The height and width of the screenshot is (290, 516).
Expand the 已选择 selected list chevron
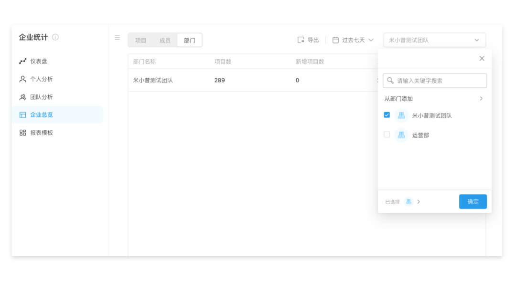[x=419, y=202]
